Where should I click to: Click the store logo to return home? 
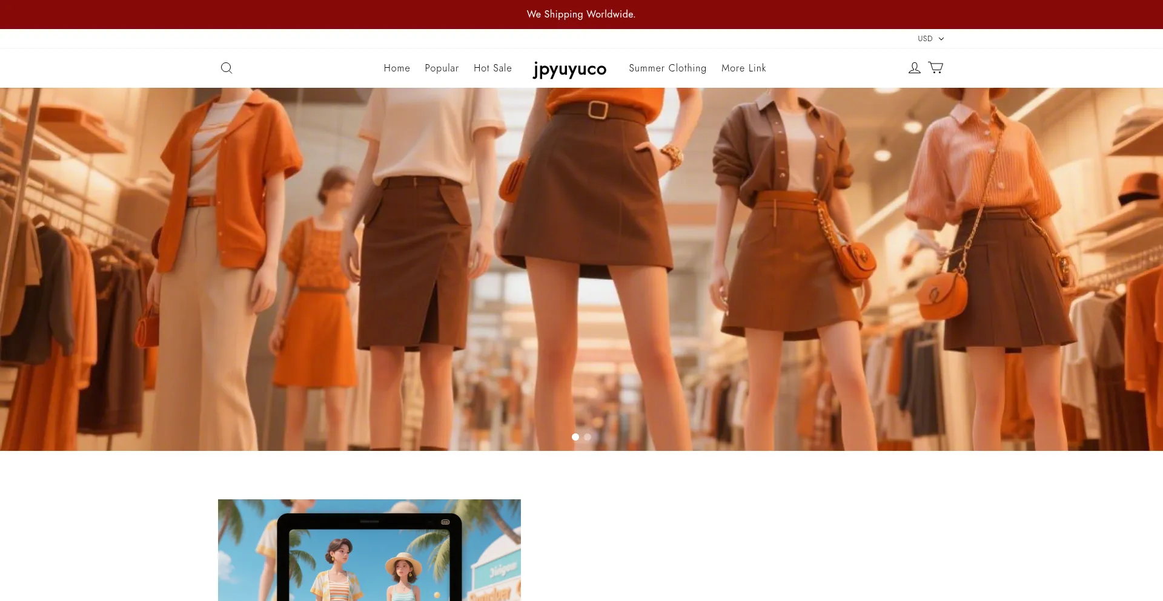(569, 69)
